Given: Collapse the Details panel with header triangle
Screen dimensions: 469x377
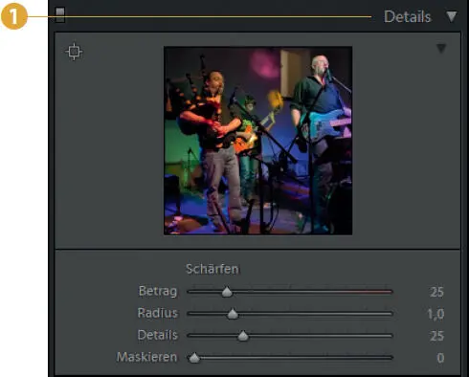Looking at the screenshot, I should click(452, 16).
